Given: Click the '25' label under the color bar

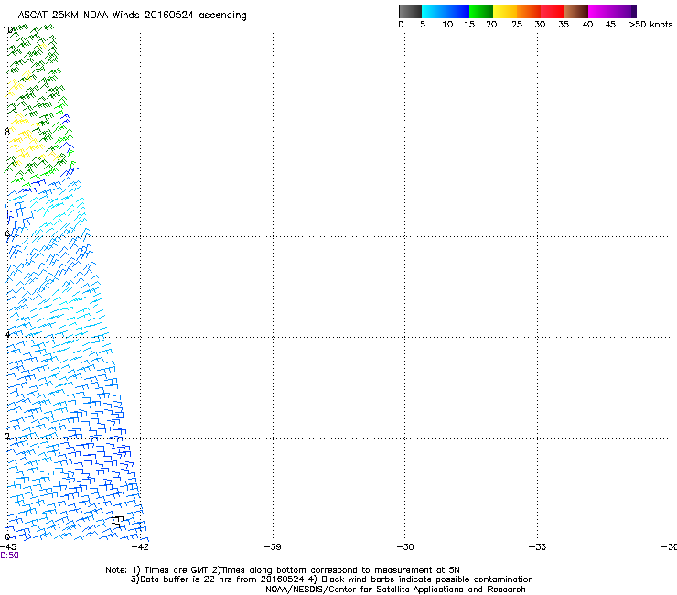Looking at the screenshot, I should (517, 25).
